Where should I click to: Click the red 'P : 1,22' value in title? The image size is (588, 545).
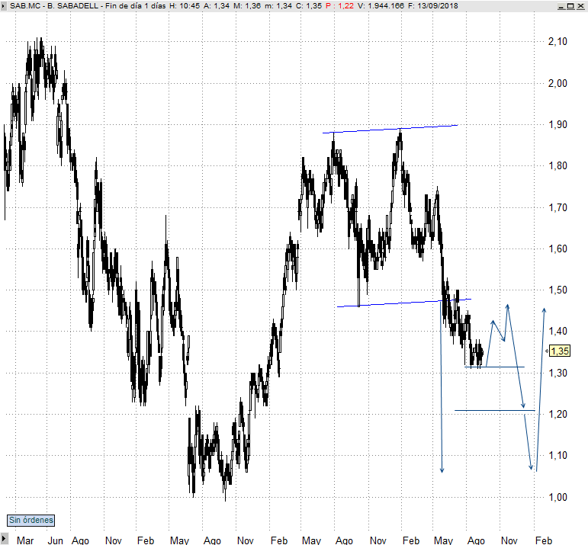pos(339,6)
